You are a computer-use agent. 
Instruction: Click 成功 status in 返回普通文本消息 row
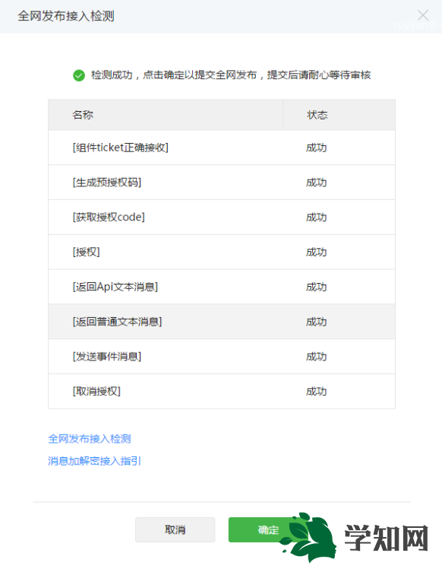point(317,322)
